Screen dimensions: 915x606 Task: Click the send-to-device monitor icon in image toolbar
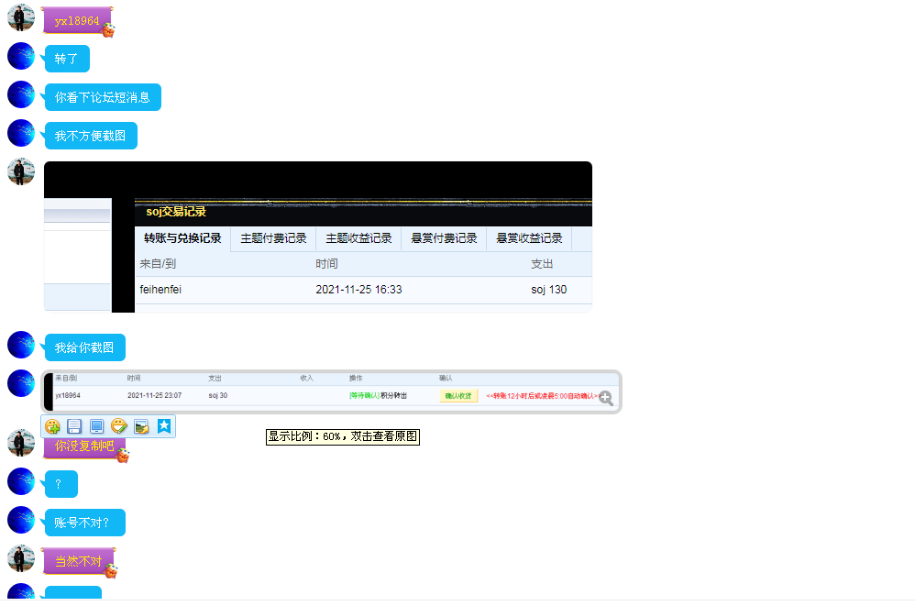(x=97, y=426)
